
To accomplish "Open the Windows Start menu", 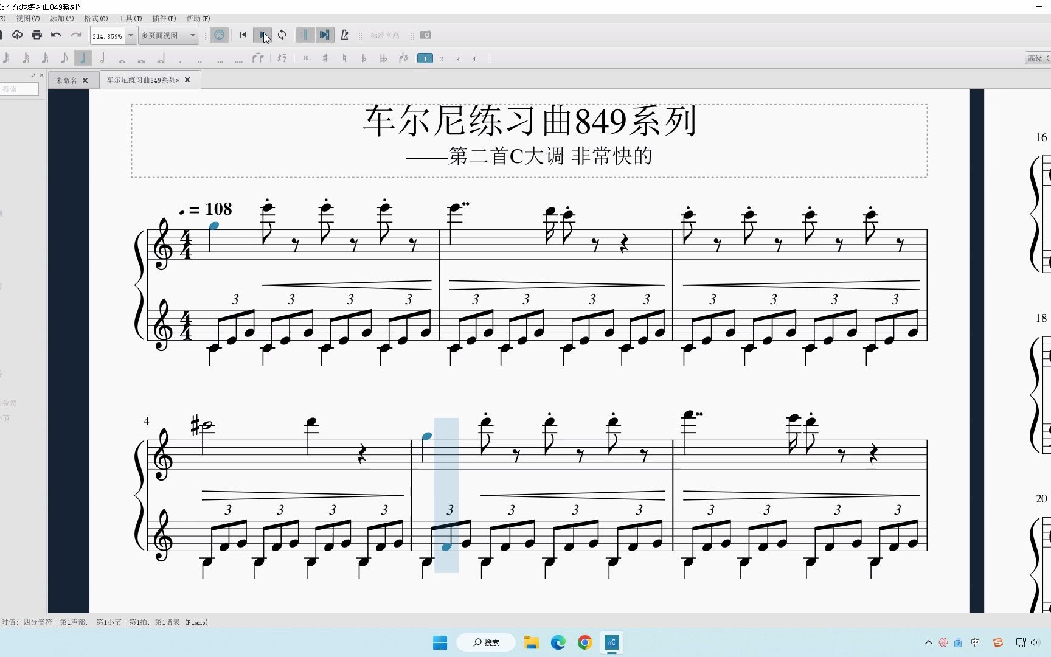I will 440,642.
